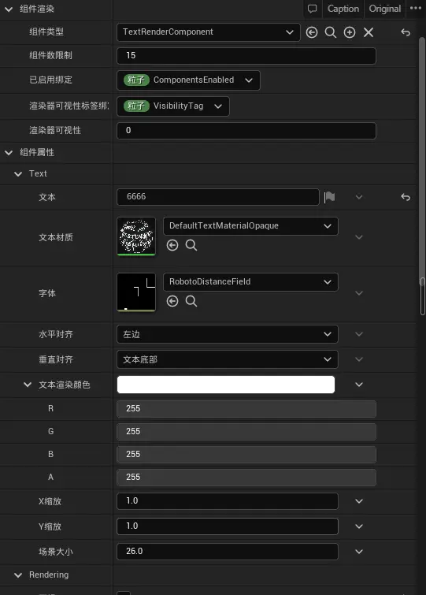Open binding chevron for 场景大小 row
This screenshot has width=426, height=595.
[x=359, y=552]
